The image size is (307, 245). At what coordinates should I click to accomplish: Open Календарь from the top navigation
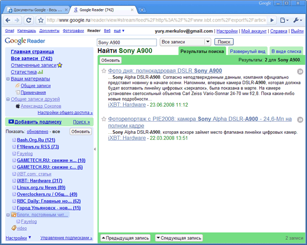pyautogui.click(x=27, y=31)
